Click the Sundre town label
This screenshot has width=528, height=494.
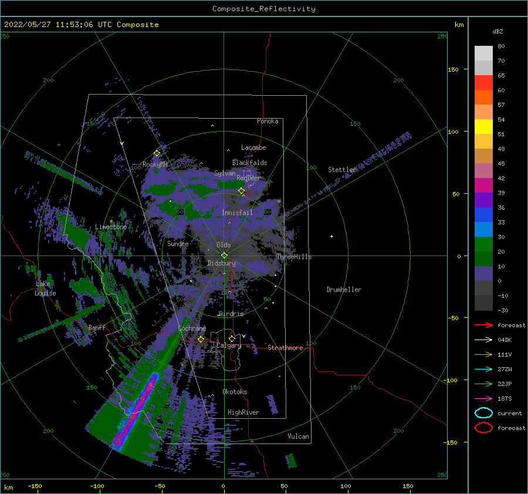[178, 243]
